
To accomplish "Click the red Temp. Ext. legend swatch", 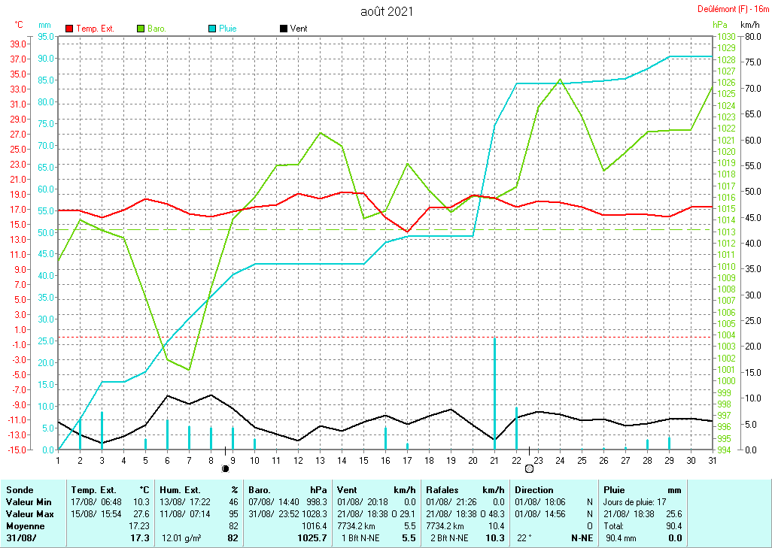I will 70,29.
